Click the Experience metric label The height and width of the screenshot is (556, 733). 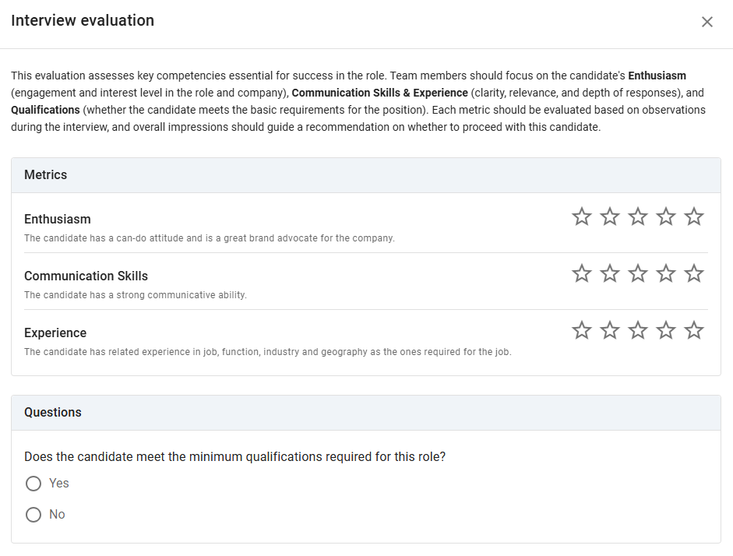[x=55, y=333]
